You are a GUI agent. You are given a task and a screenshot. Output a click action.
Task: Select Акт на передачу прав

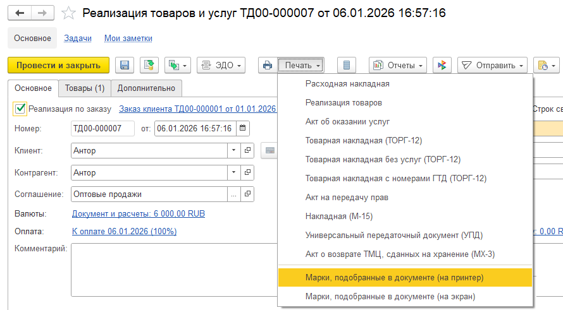coord(405,198)
